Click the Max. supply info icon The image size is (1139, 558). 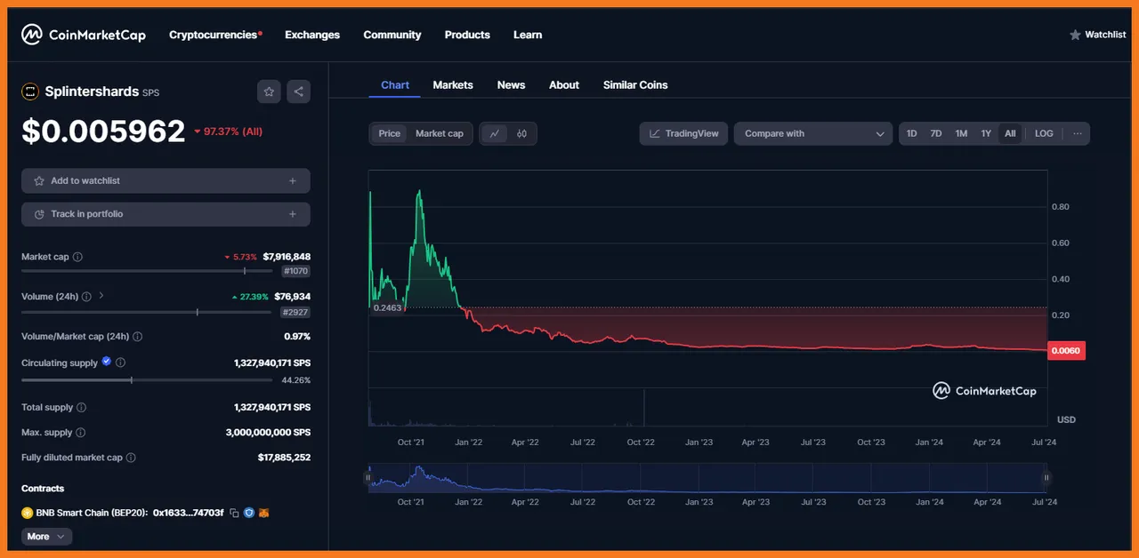(x=80, y=433)
